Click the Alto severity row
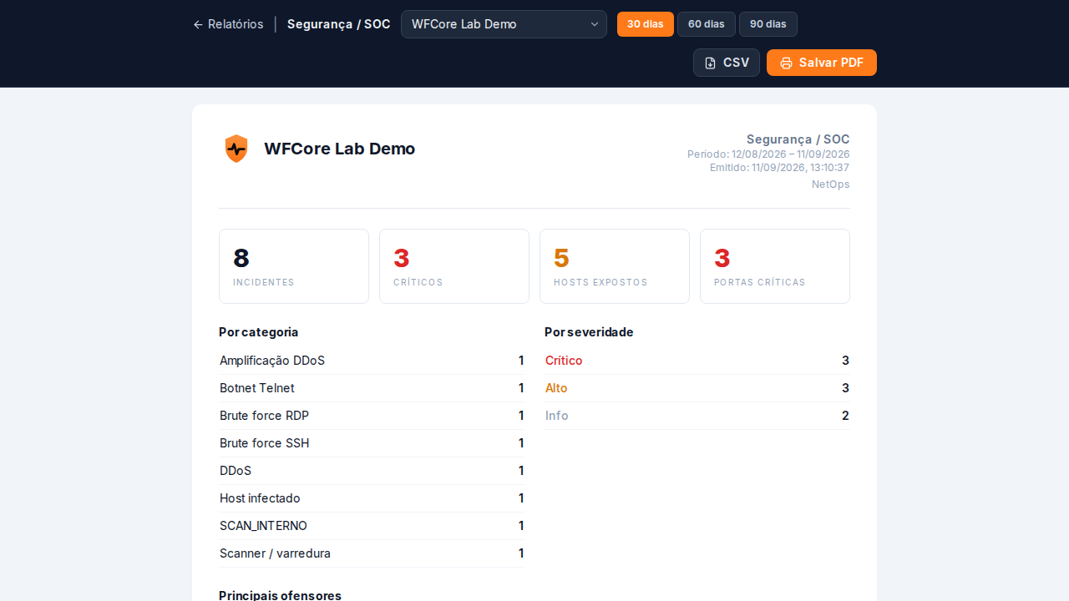Image resolution: width=1069 pixels, height=601 pixels. [x=697, y=388]
